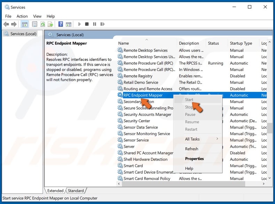Click gear icon beside Routing and Remote Access

tap(120, 88)
